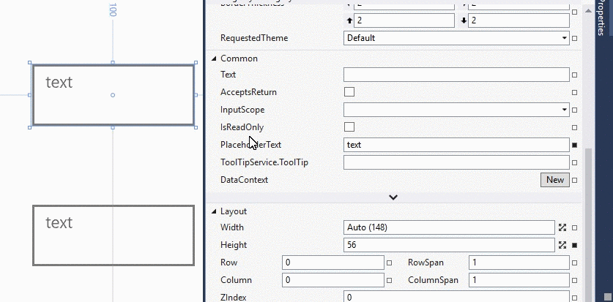
Task: Click Set to Auto icon beside Width
Action: 562,227
